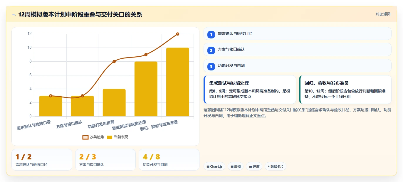Click the 对比矩阵 label in header
The height and width of the screenshot is (182, 403).
[x=383, y=14]
